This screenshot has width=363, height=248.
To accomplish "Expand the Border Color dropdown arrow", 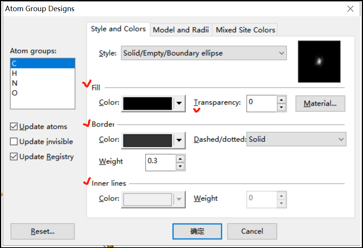I will tap(179, 140).
